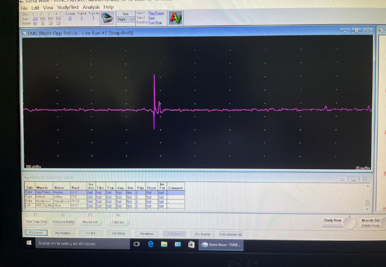Open the Study/Test menu
Image resolution: width=386 pixels, height=267 pixels.
[x=68, y=7]
